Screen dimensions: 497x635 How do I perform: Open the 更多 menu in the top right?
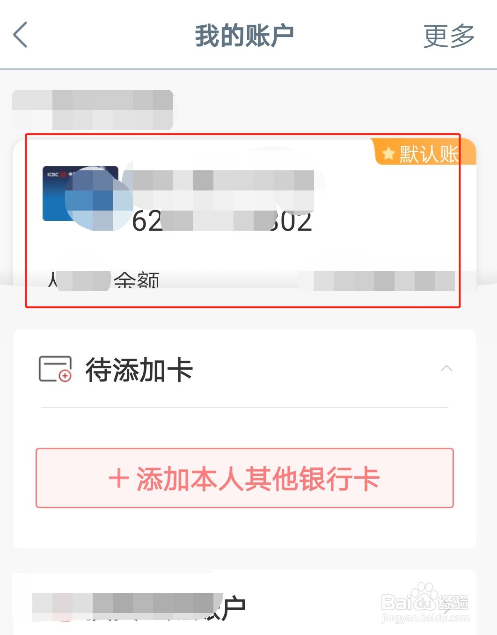[449, 36]
